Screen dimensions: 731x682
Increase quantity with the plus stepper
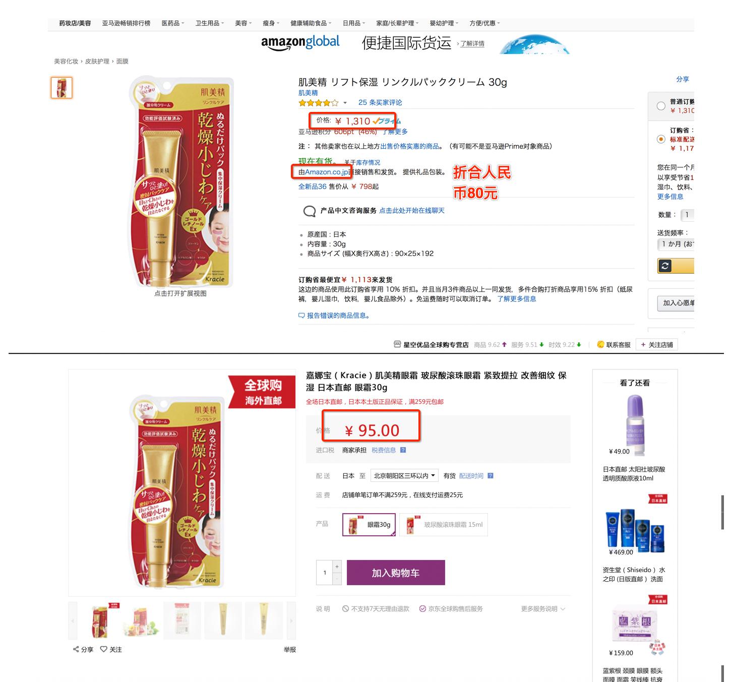337,566
